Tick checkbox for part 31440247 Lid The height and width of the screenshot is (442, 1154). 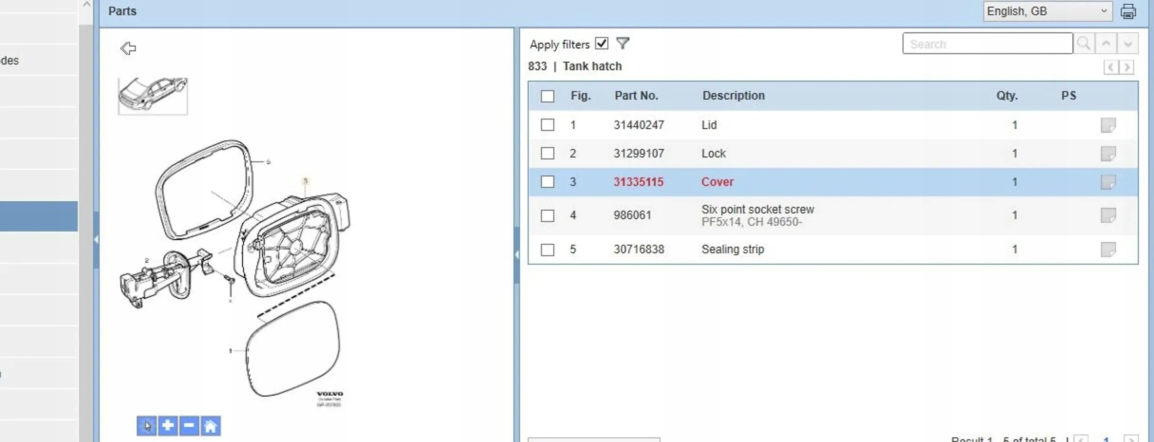coord(547,125)
